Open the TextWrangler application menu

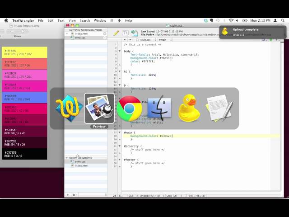pos(23,20)
